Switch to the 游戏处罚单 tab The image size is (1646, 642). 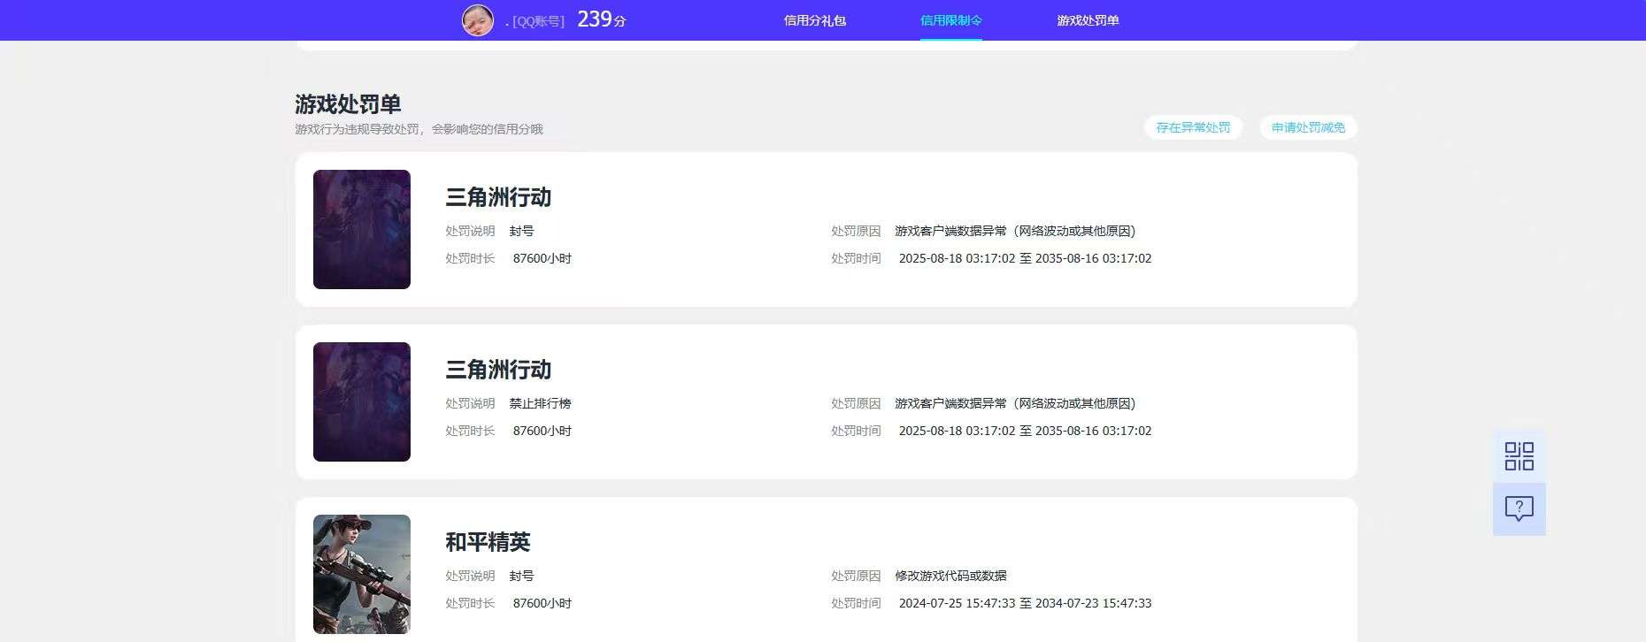click(1088, 20)
